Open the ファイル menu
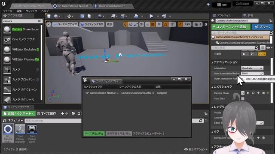 (7, 11)
